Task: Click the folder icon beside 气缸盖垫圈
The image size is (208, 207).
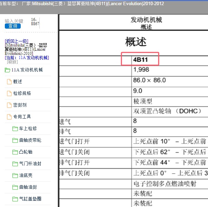Action: [15, 199]
